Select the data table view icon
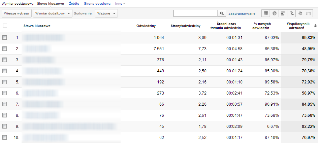This screenshot has width=318, height=144. tap(266, 13)
